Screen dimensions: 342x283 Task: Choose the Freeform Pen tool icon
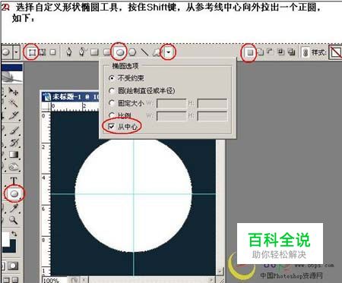82,52
